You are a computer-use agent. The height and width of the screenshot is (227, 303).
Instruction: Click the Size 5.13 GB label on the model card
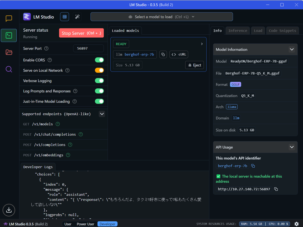click(x=128, y=65)
